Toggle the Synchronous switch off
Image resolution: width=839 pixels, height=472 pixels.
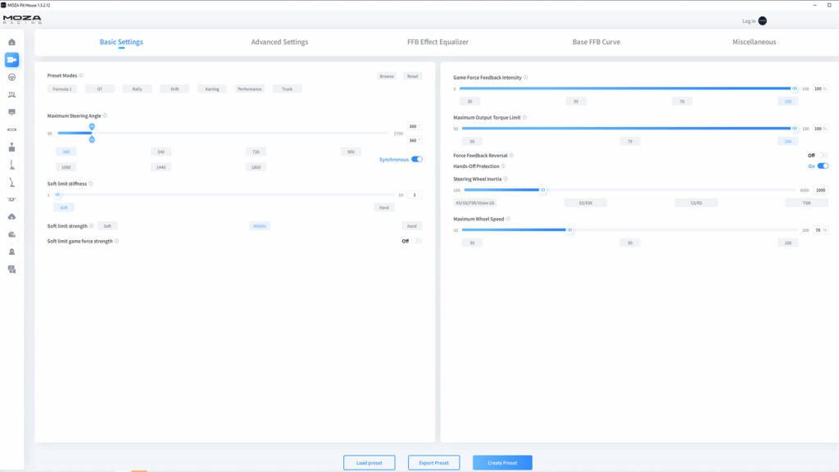417,159
